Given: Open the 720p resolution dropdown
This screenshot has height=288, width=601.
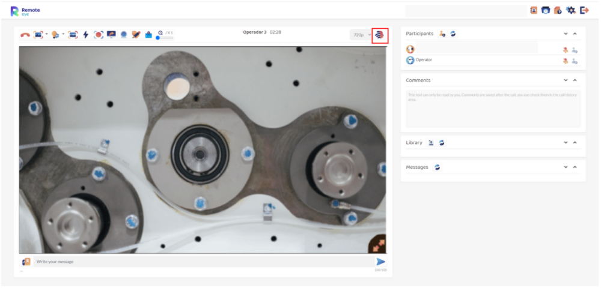Looking at the screenshot, I should tap(361, 35).
